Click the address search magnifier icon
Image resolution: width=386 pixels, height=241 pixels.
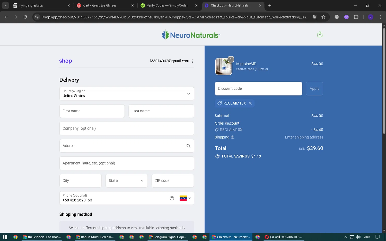click(x=188, y=146)
